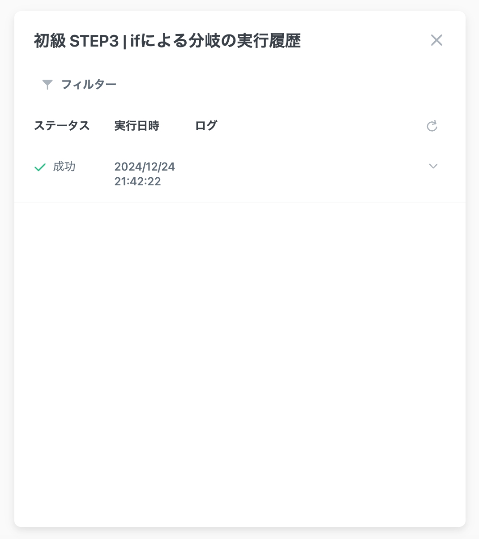Click the ログ column header

pos(206,126)
